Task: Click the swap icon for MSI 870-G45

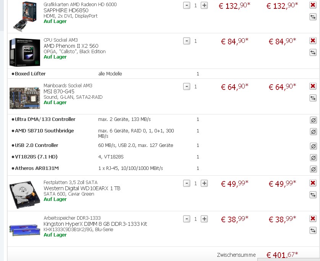Action: coord(313,98)
